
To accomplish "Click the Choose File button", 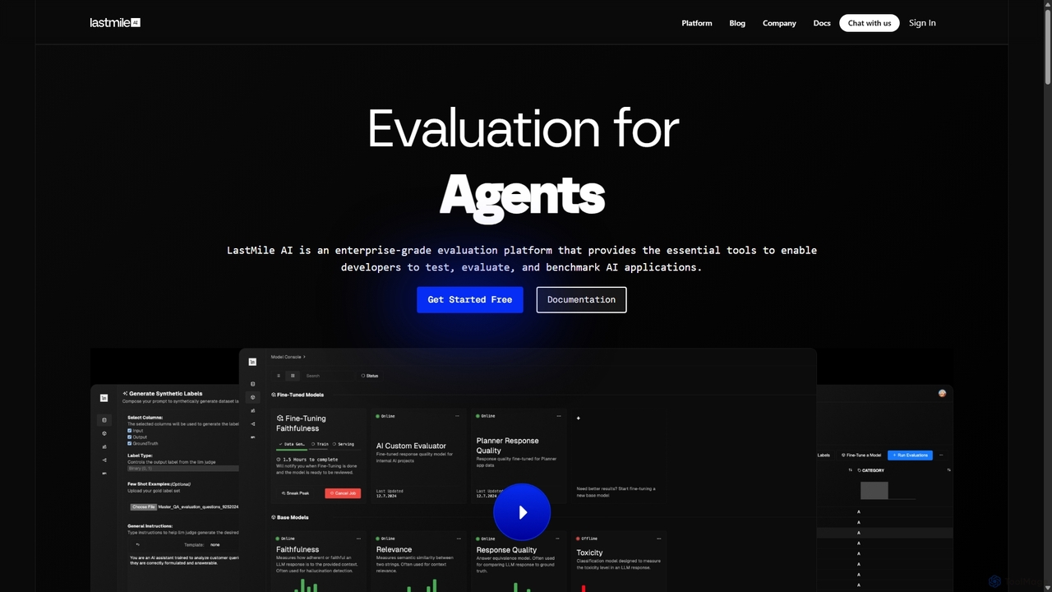I will (143, 506).
